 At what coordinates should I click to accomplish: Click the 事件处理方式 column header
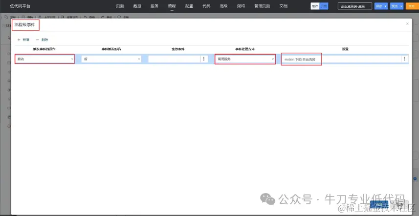pyautogui.click(x=245, y=49)
